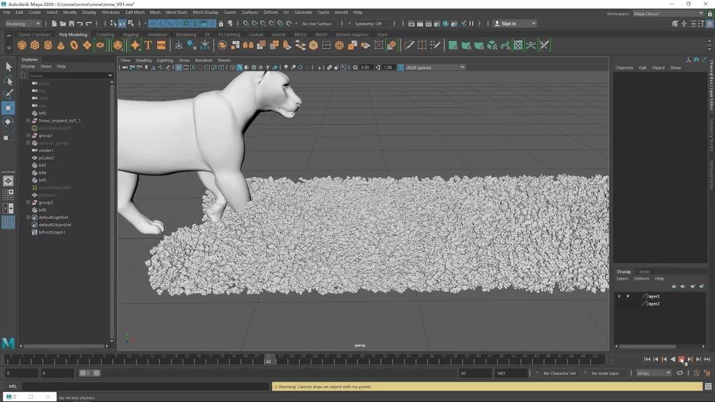The height and width of the screenshot is (402, 715).
Task: Expand the Snow_Leopard_ncl1_1 node
Action: [28, 121]
